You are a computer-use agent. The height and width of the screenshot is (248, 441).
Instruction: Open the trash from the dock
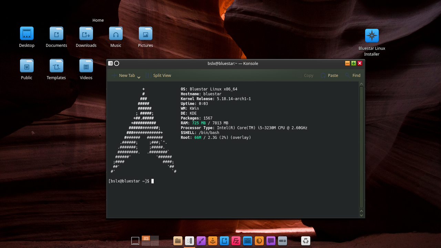point(306,241)
